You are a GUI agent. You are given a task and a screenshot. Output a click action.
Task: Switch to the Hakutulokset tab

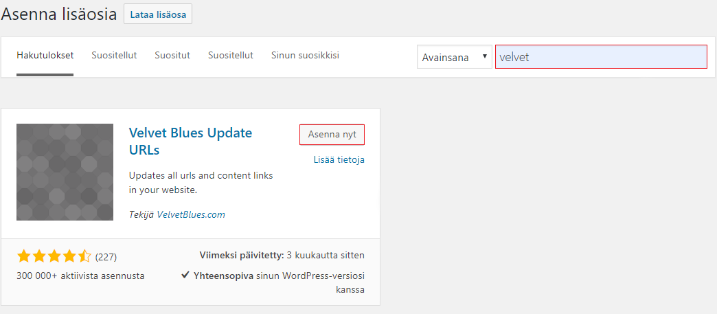click(x=45, y=56)
